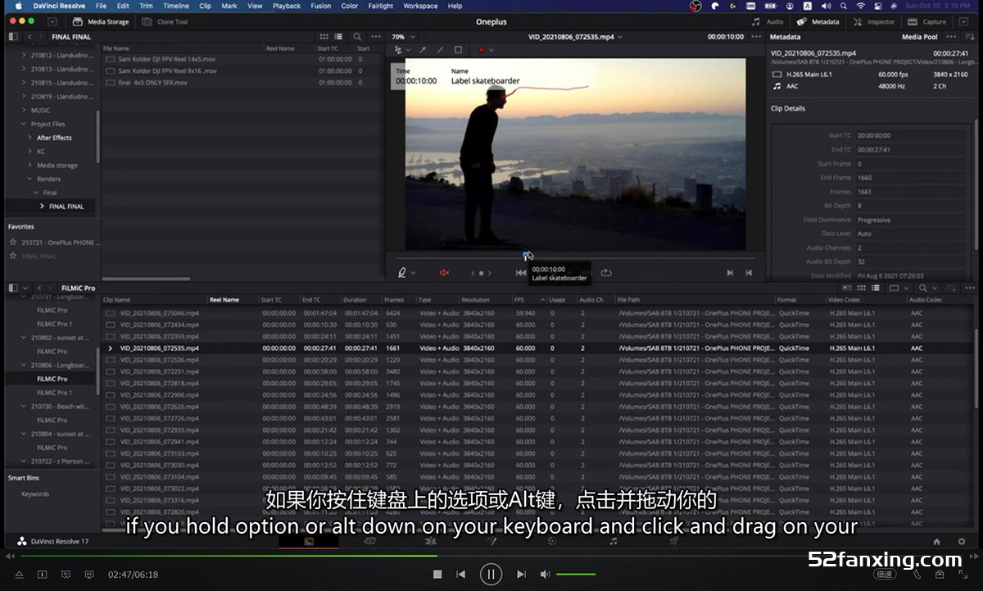The image size is (983, 591).
Task: Open the Audio panel
Action: (768, 22)
